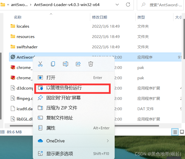
Task: Click the Rename icon in context menu
Action: pos(66,64)
